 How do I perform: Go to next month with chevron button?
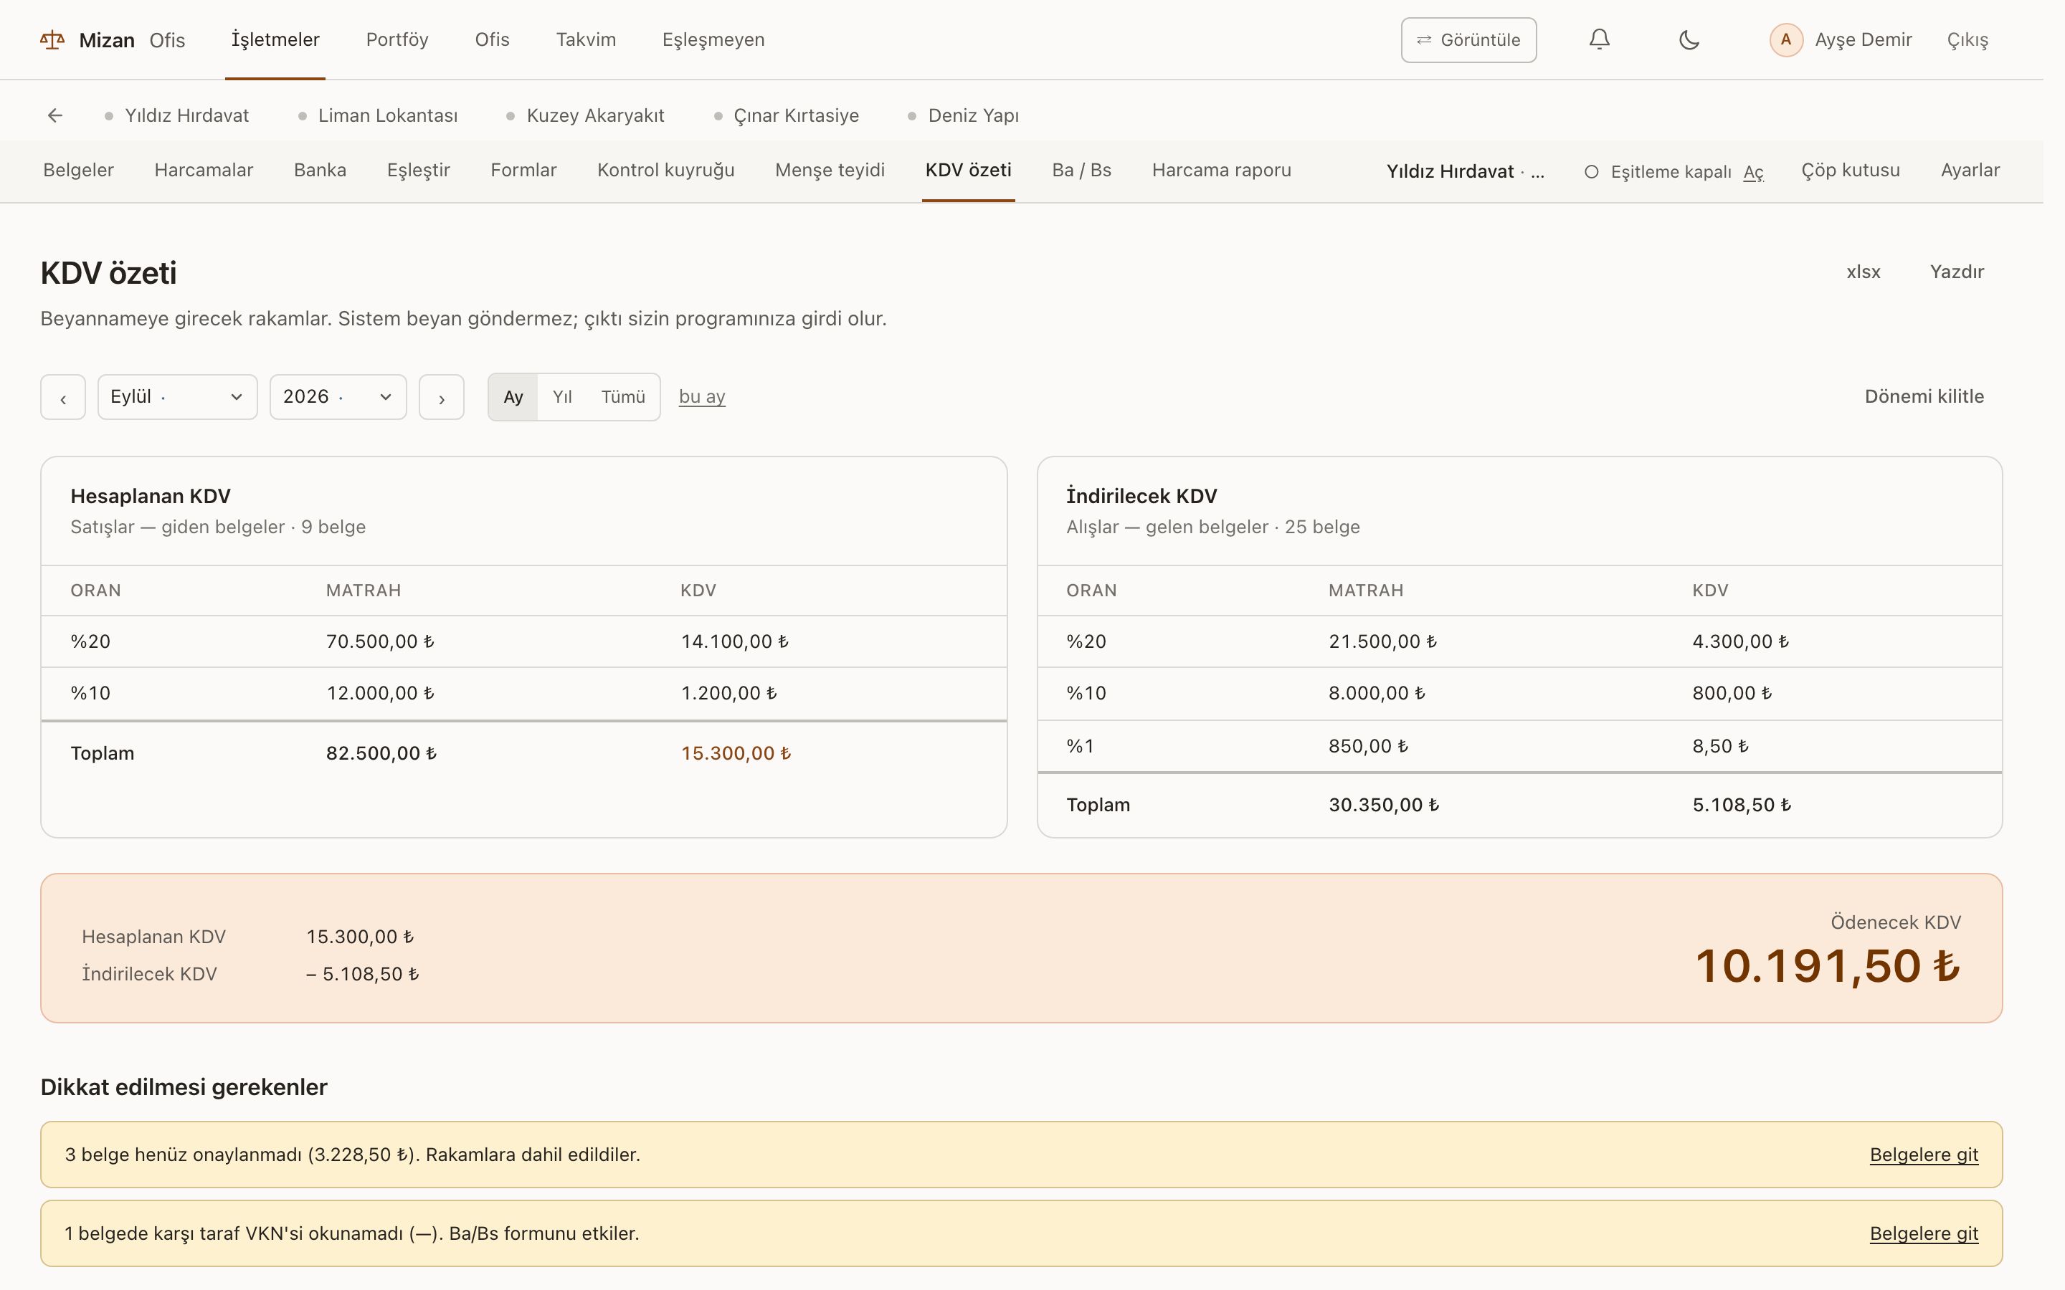[441, 398]
